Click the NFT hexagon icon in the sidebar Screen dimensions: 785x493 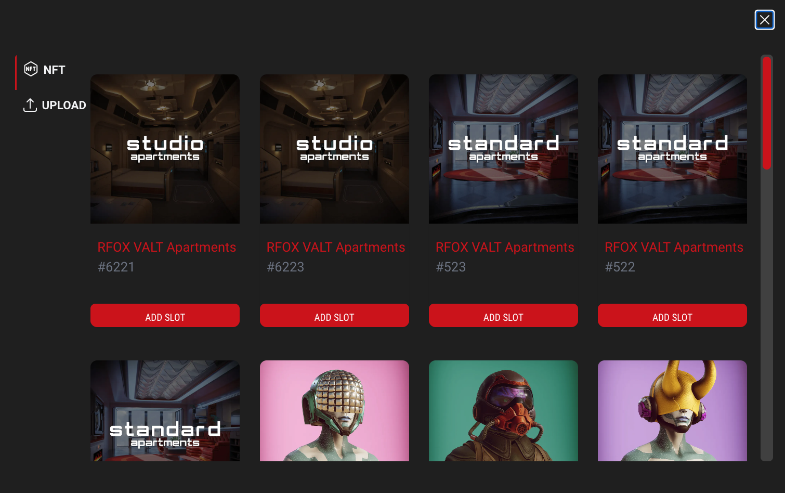31,69
